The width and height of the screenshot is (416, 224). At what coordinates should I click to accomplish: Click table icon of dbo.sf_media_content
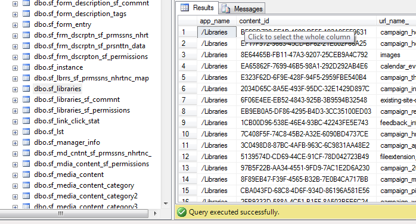[x=26, y=175]
